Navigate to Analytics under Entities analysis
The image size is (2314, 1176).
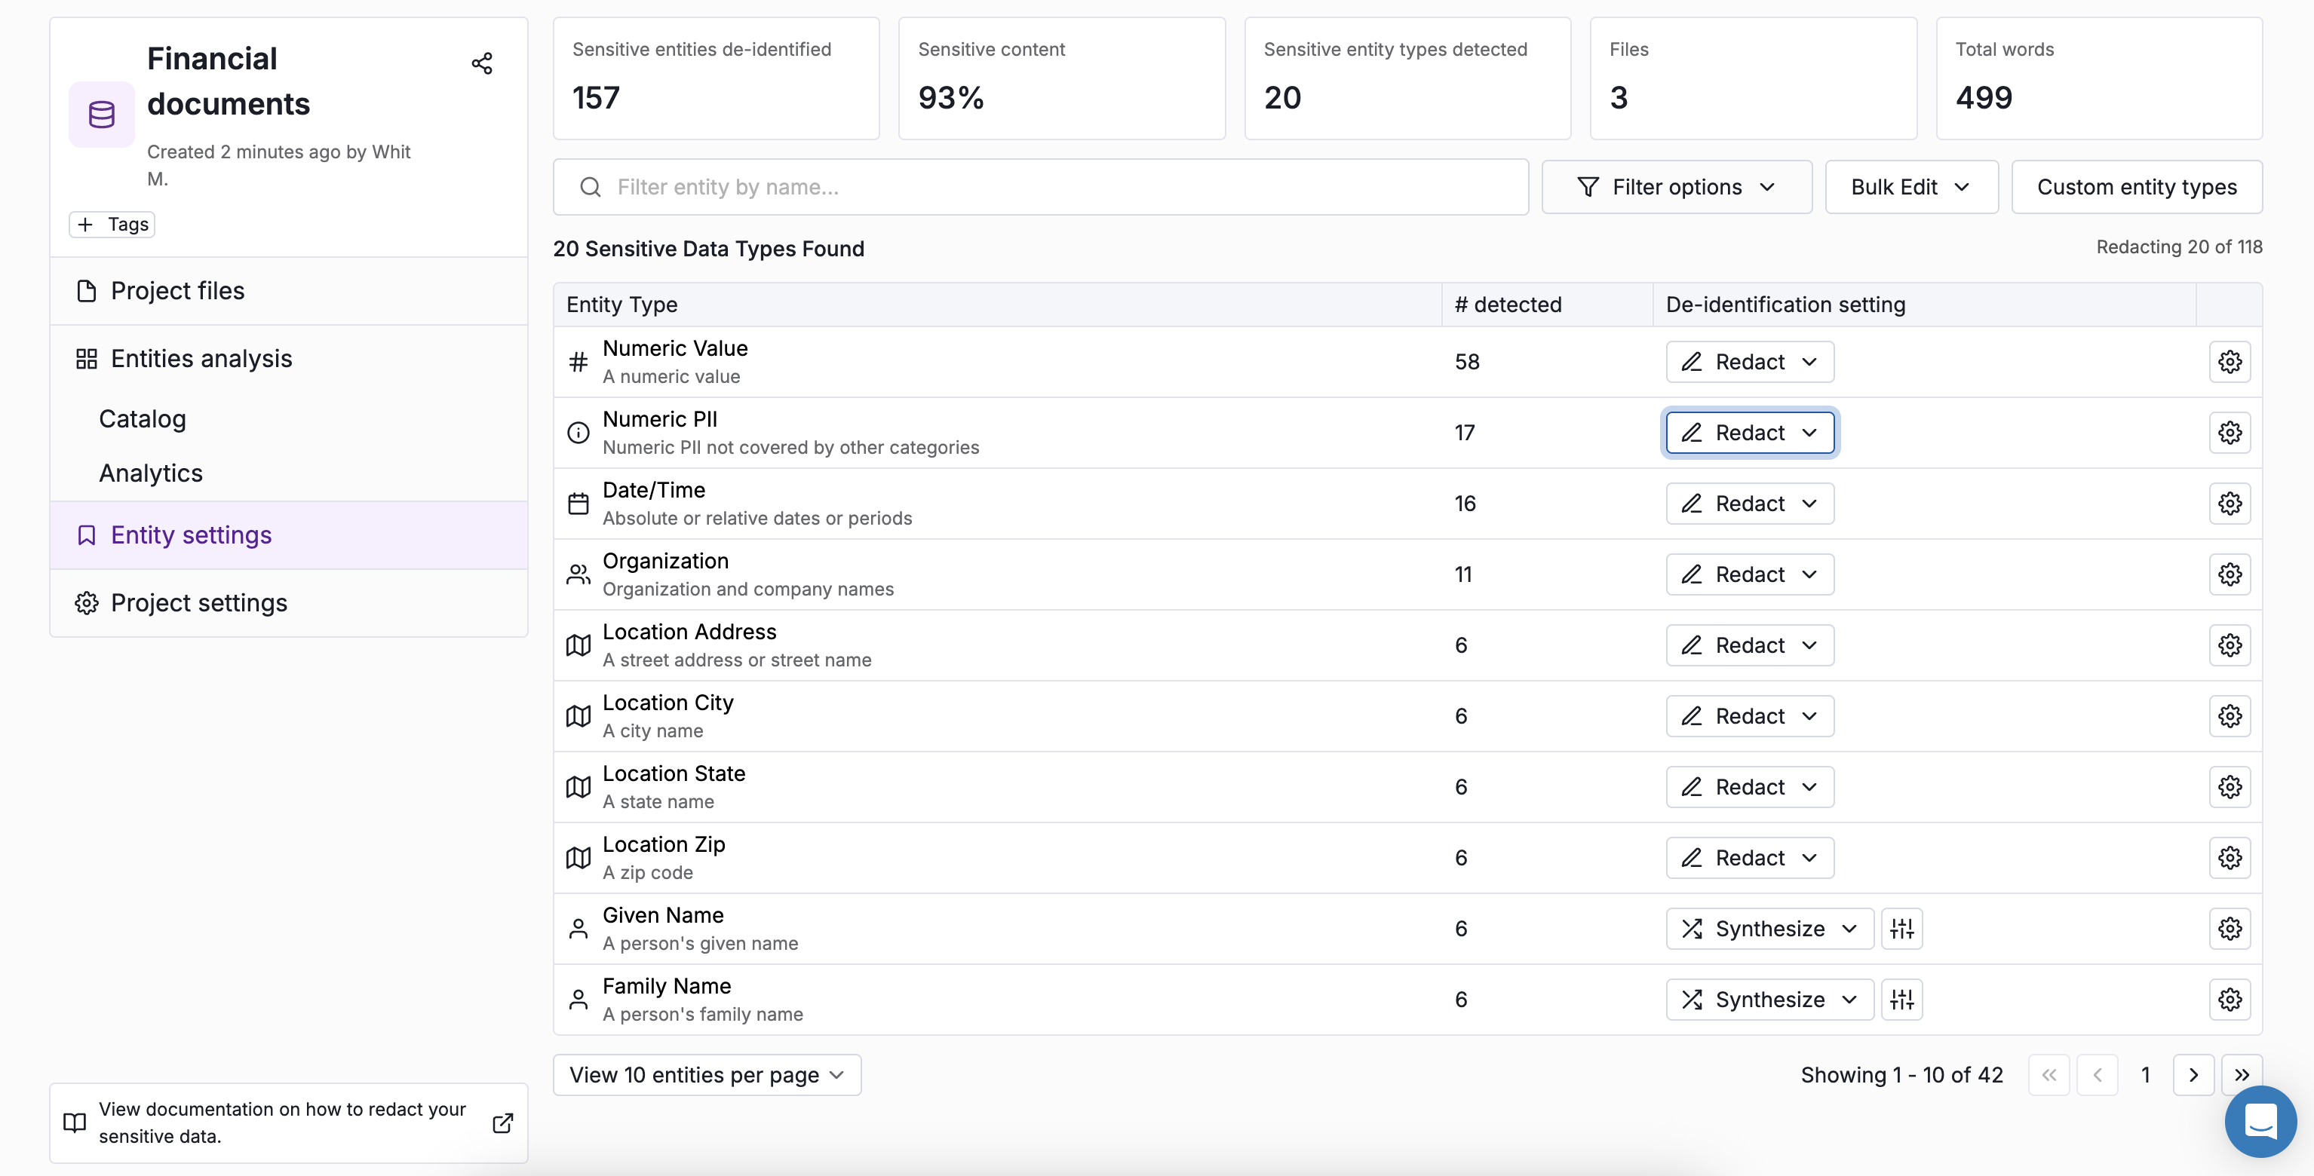click(x=151, y=473)
